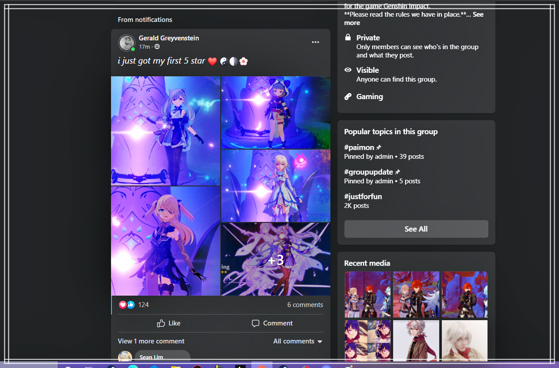This screenshot has height=368, width=559.
Task: Click the 'i just got my first 5 star' text
Action: point(161,61)
